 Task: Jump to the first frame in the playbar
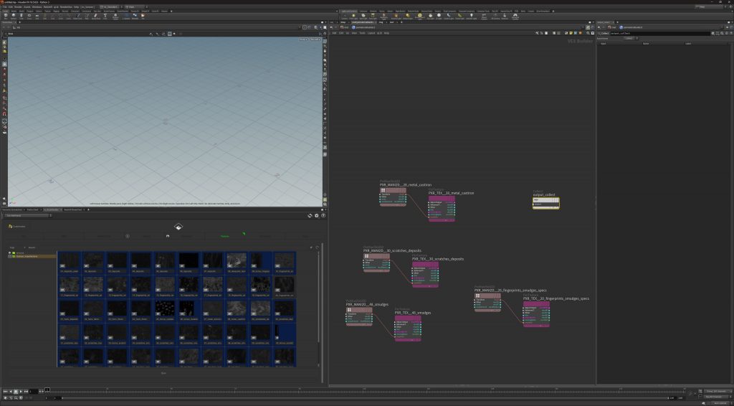click(x=6, y=392)
